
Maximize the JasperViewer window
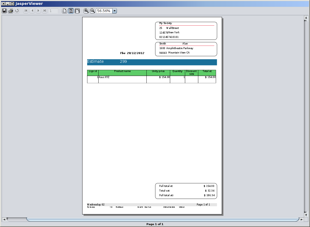12,4
